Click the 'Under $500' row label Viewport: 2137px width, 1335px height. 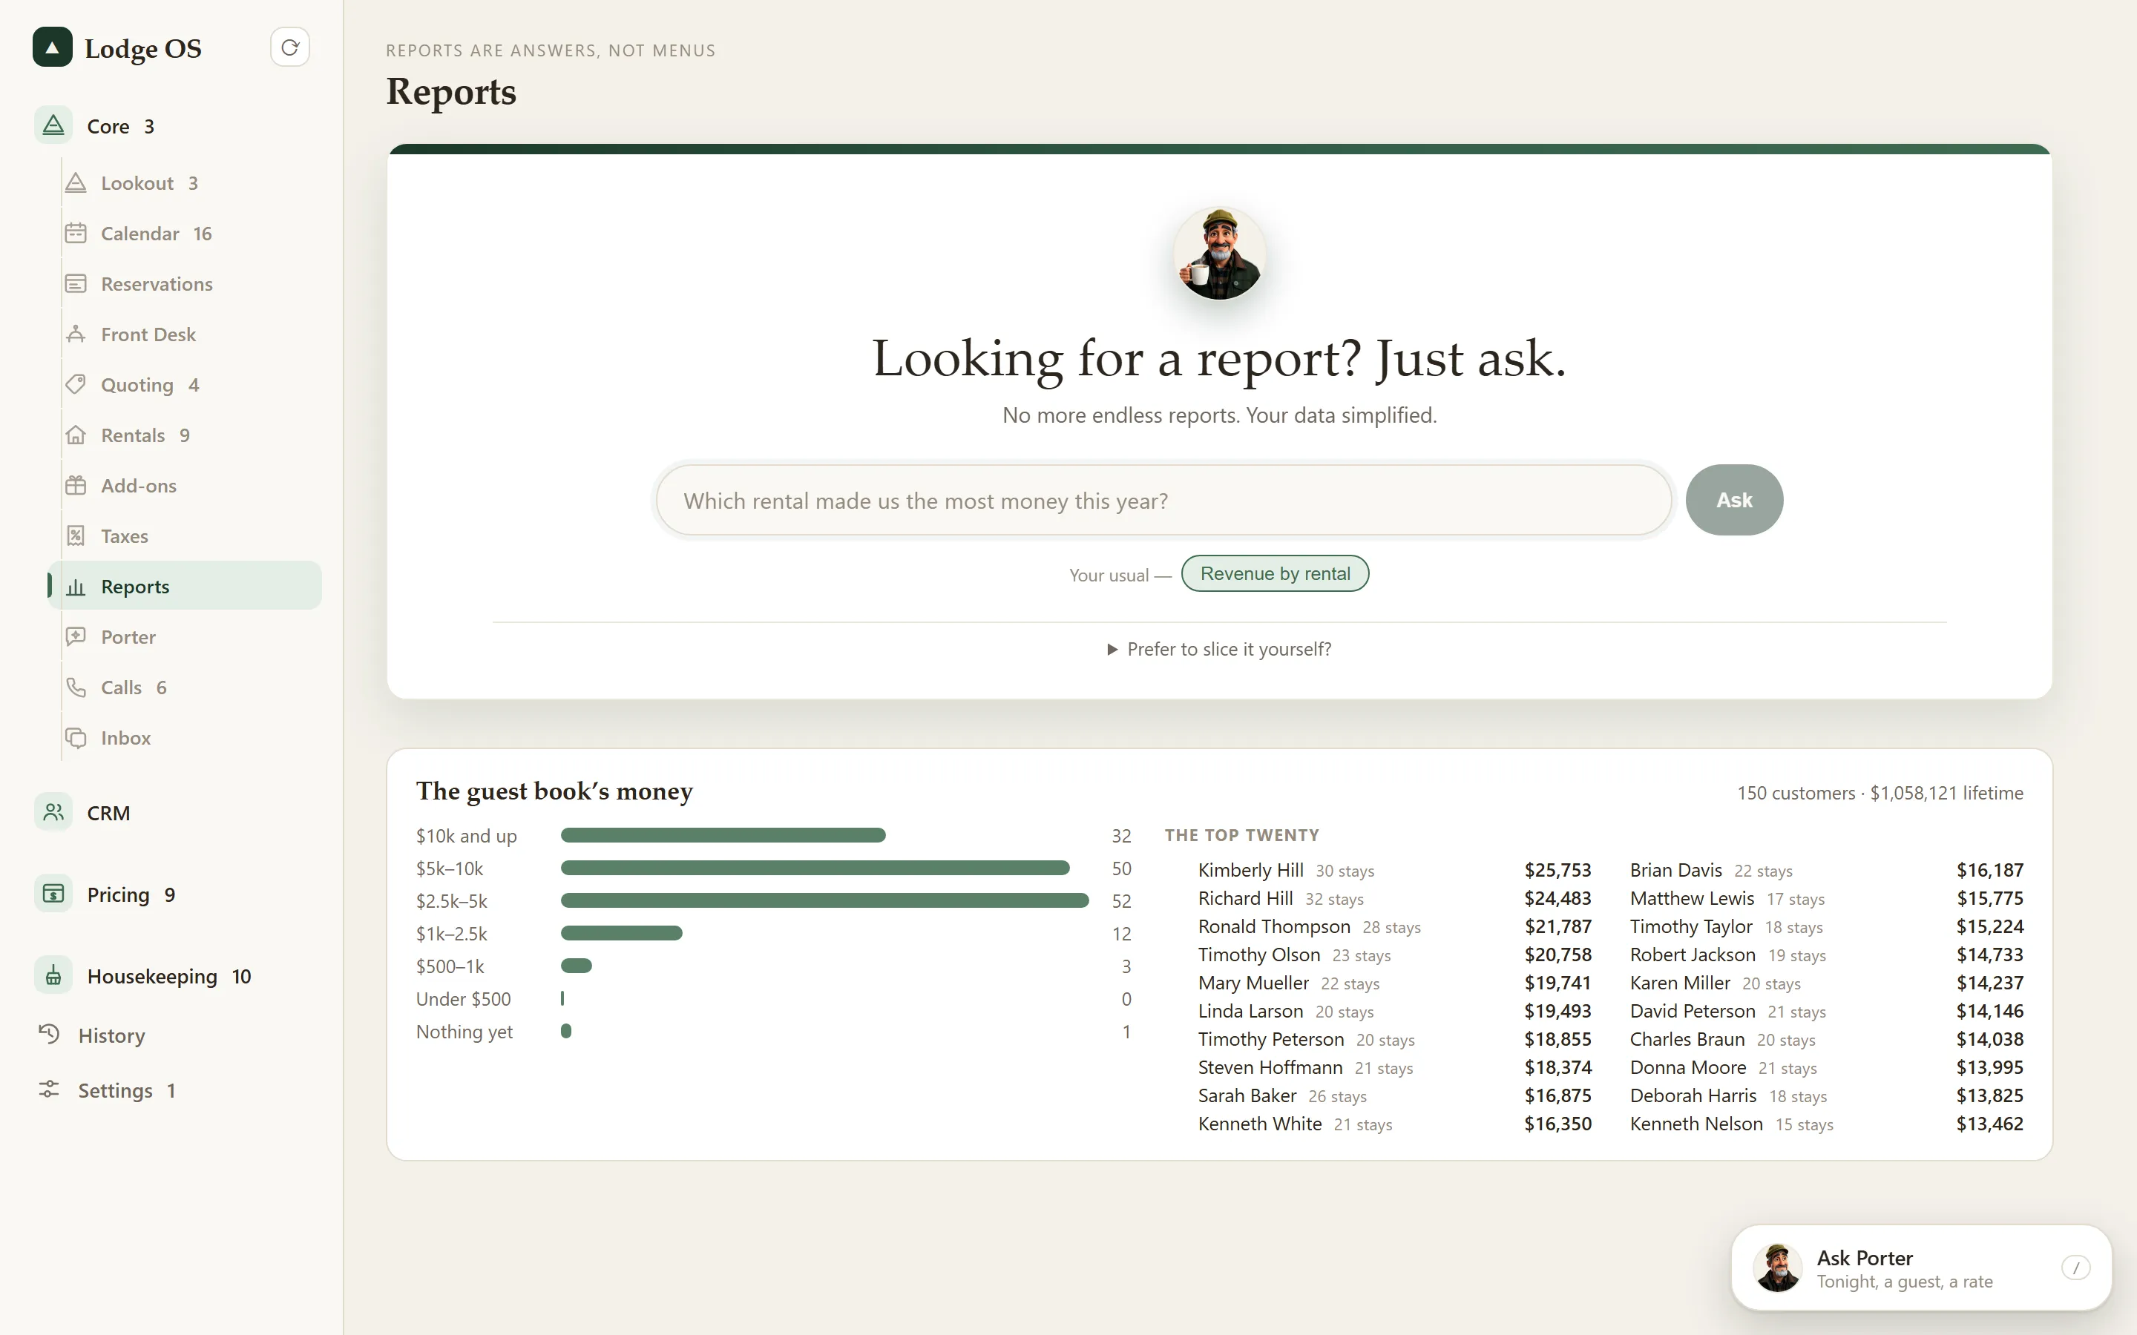point(463,998)
